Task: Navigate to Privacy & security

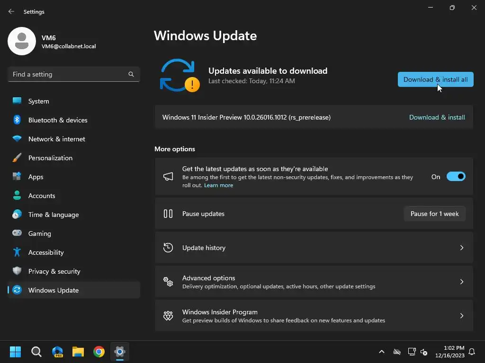Action: [73, 271]
